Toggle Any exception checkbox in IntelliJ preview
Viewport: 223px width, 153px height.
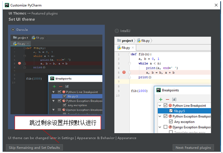[171, 121]
